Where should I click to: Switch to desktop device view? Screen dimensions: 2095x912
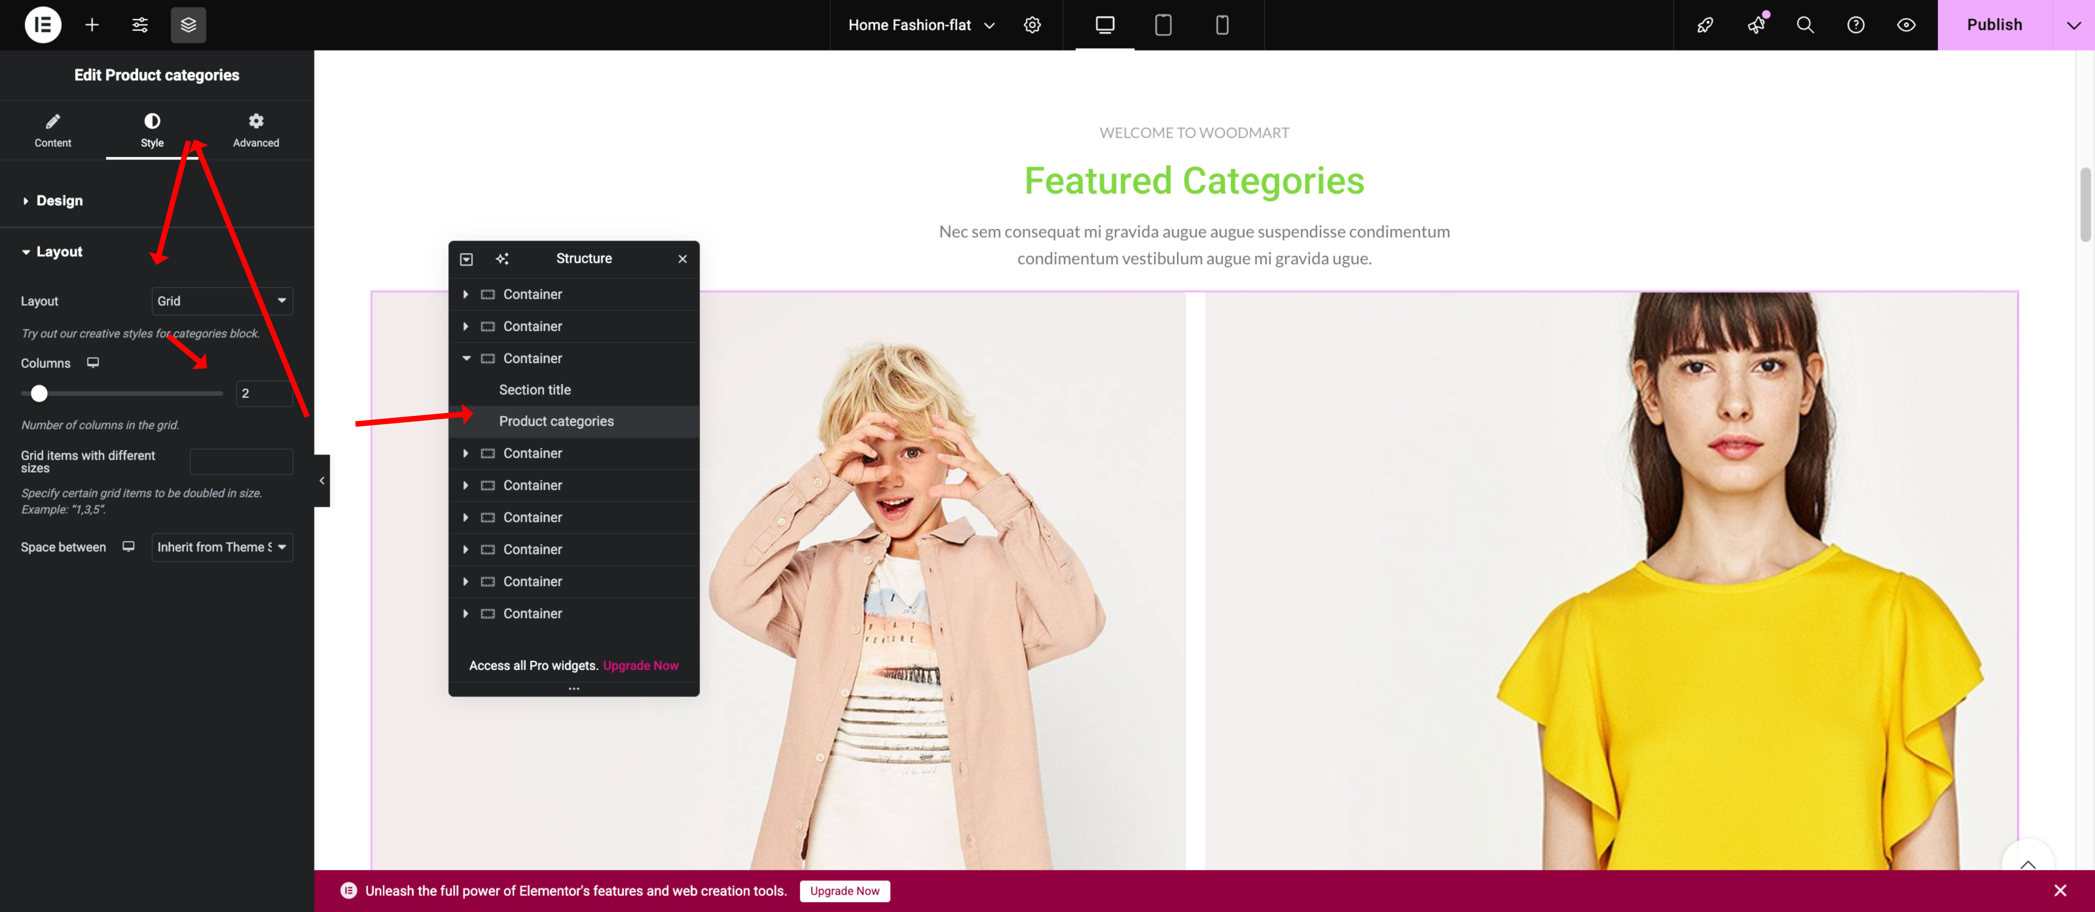coord(1104,25)
